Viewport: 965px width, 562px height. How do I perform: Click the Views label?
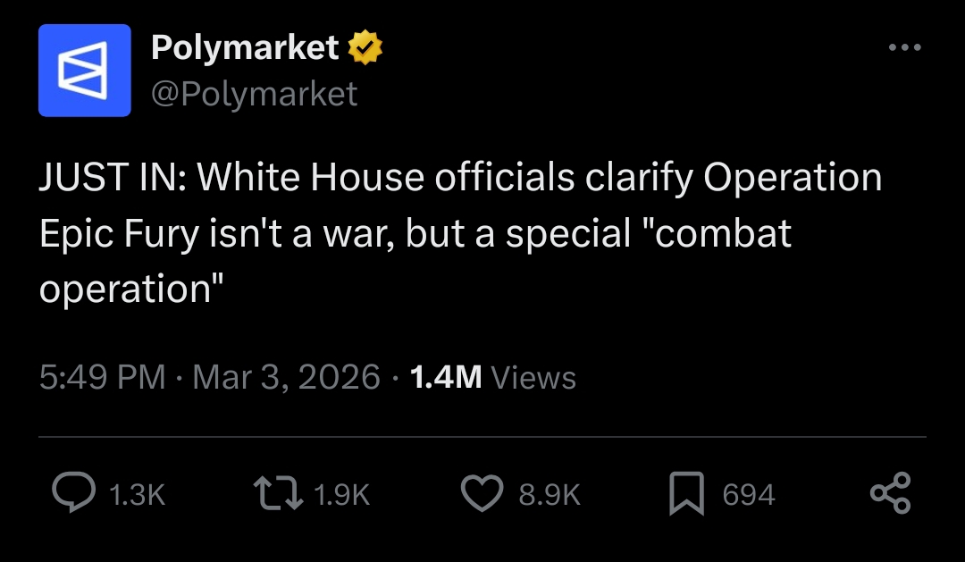point(533,378)
